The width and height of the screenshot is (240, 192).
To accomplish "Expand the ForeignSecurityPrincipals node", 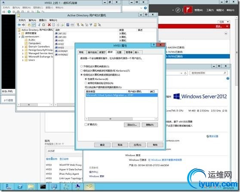I will 23,50.
